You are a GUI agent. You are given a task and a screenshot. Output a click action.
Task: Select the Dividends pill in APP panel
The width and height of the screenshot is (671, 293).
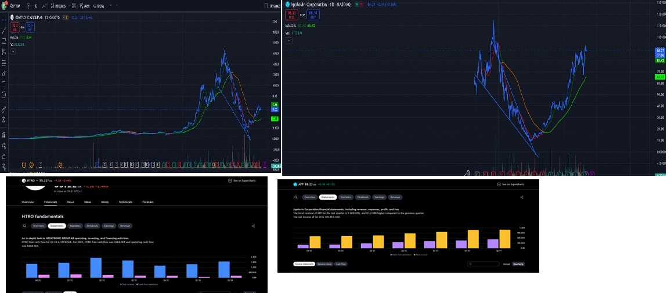coord(363,197)
